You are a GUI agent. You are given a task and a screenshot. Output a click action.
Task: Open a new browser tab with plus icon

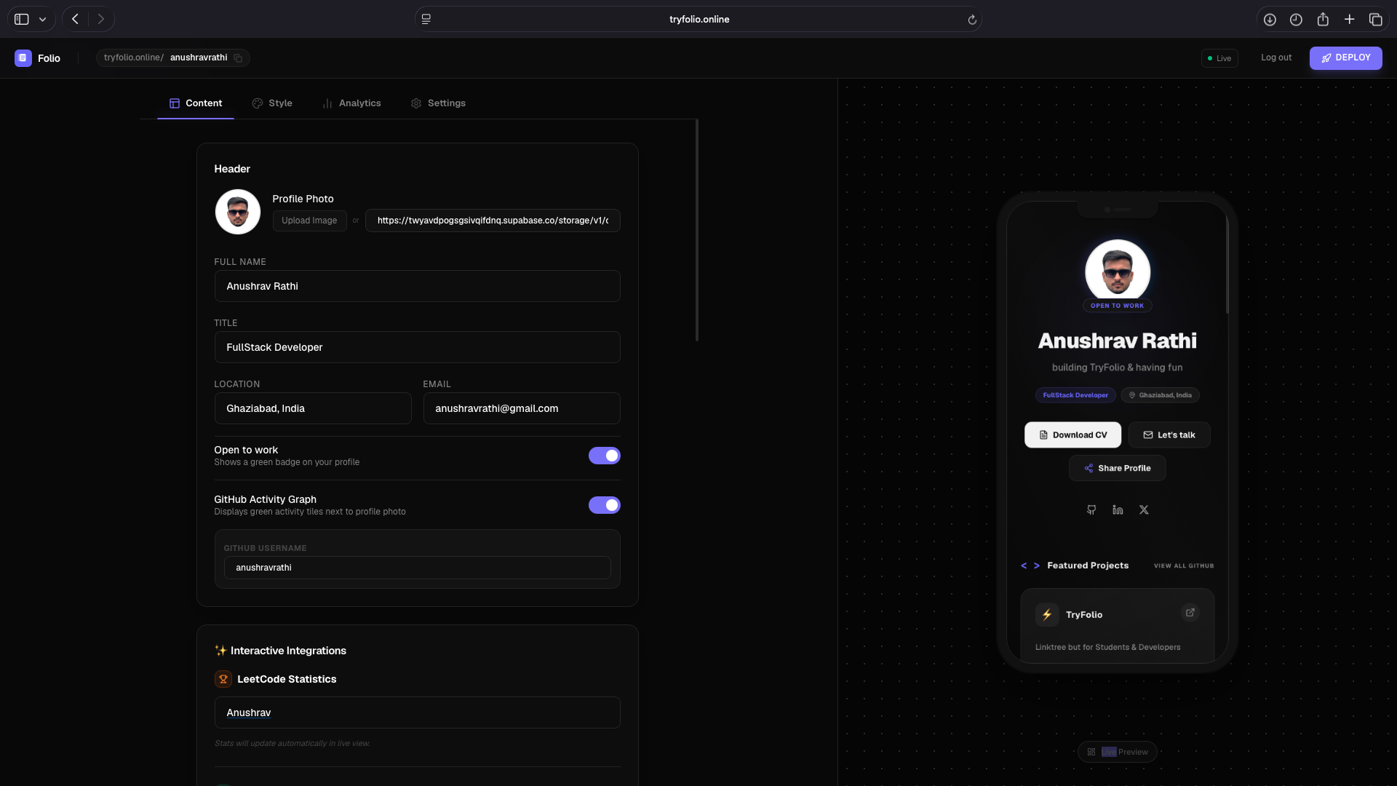[x=1349, y=20]
